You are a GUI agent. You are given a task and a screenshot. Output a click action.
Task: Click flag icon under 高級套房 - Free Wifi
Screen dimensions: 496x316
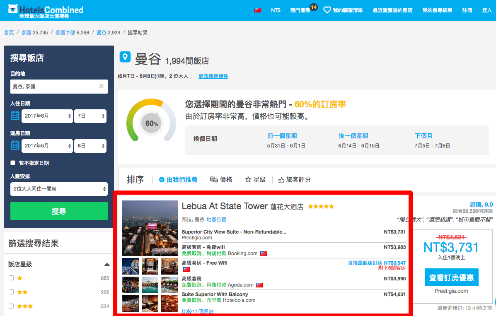pos(186,269)
